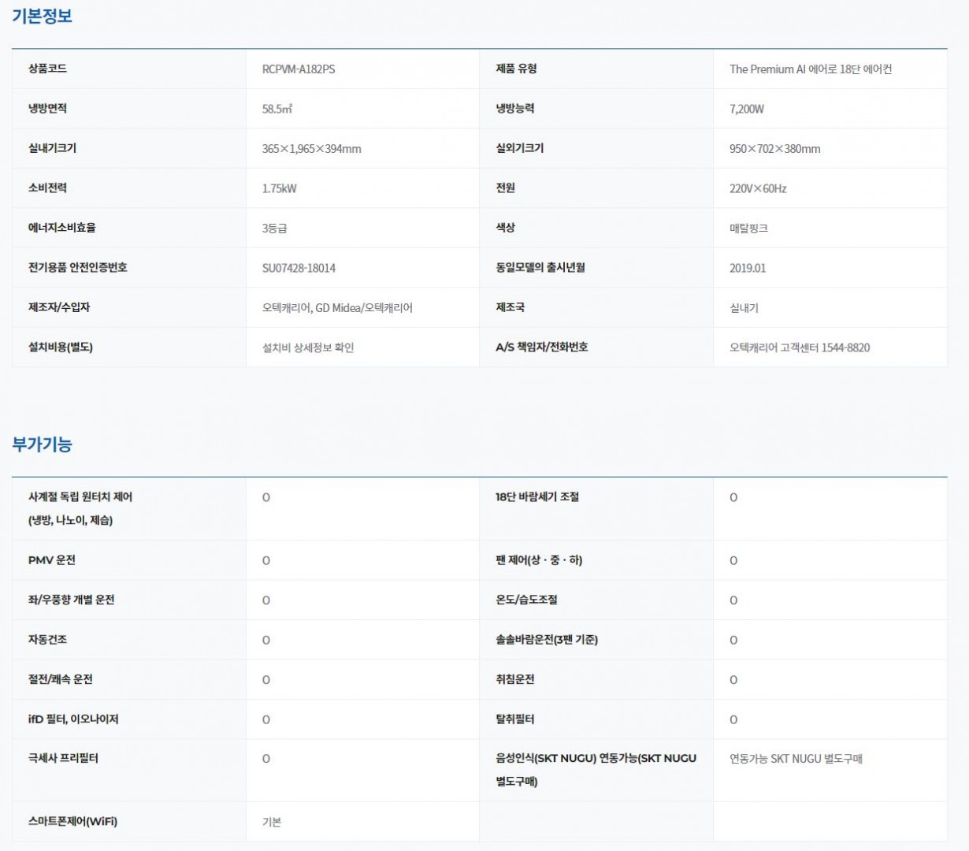Click the 기본 value for smartphone control
The image size is (969, 851).
[271, 822]
